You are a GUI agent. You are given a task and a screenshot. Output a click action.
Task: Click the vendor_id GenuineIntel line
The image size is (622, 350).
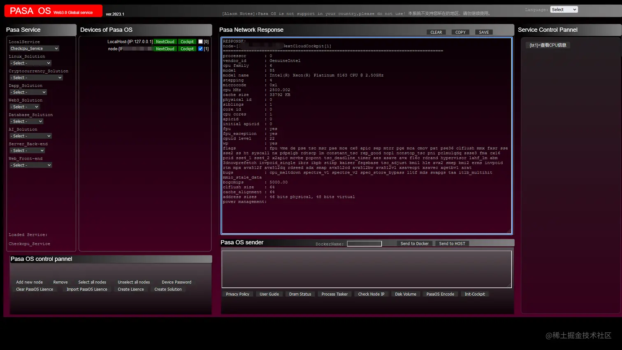coord(262,61)
